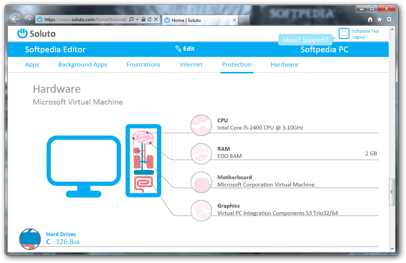The width and height of the screenshot is (406, 263).
Task: Click the 2 GB RAM value
Action: (371, 153)
